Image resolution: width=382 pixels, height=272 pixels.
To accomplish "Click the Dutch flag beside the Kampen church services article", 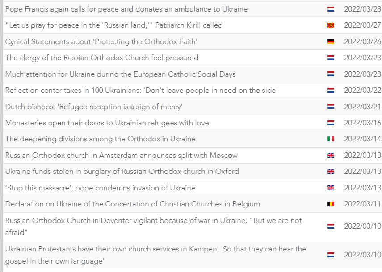I will [x=331, y=255].
